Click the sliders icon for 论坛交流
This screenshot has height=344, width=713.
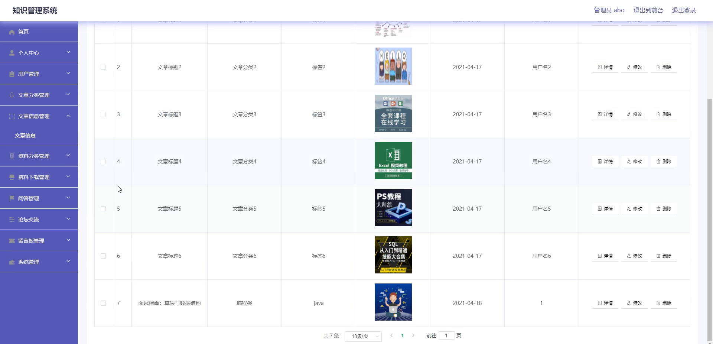[x=12, y=220]
